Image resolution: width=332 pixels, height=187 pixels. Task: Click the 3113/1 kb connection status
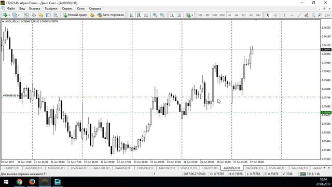pos(310,174)
